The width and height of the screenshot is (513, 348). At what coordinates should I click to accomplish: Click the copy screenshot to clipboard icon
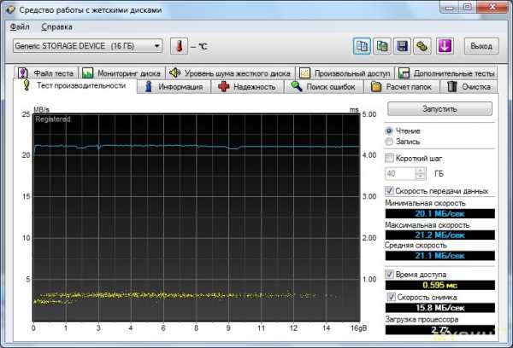pos(382,46)
